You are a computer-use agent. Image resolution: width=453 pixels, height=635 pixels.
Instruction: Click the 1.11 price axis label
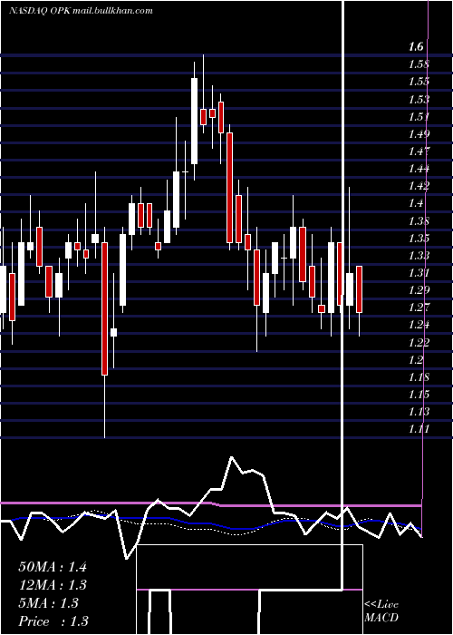(x=419, y=429)
